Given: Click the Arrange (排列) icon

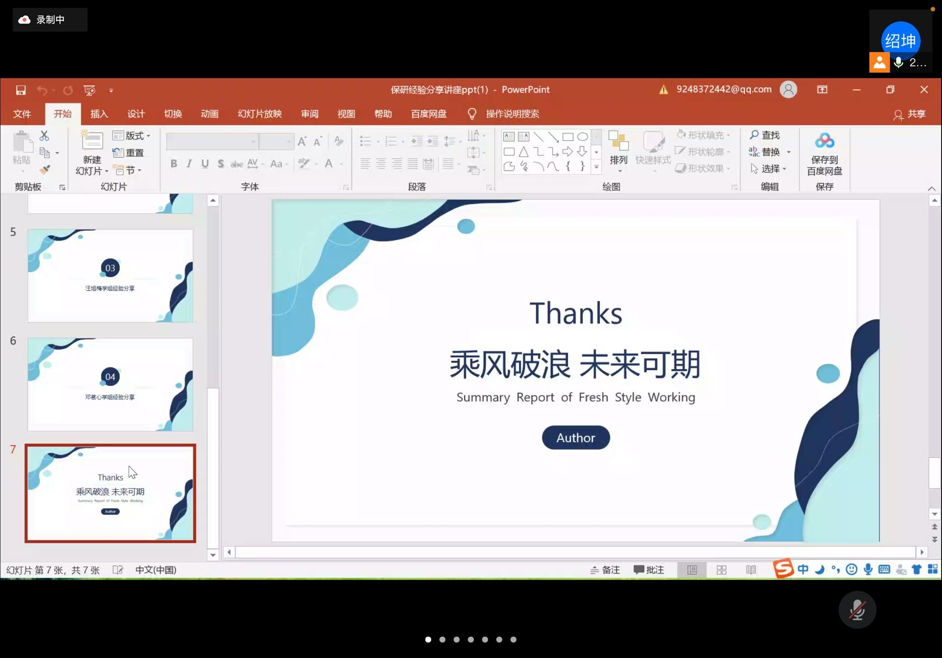Looking at the screenshot, I should [618, 141].
